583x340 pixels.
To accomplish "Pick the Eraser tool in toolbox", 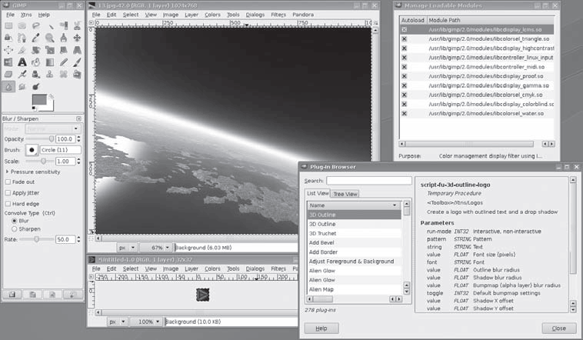I will pos(8,75).
